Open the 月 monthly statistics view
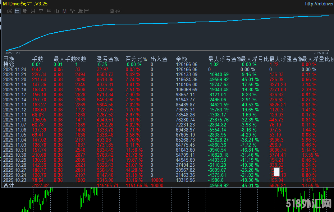Viewport: 334px width, 212px height. pos(33,11)
